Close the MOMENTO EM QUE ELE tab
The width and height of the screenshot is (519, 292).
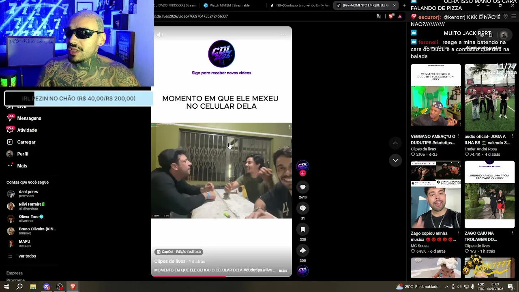click(x=394, y=5)
